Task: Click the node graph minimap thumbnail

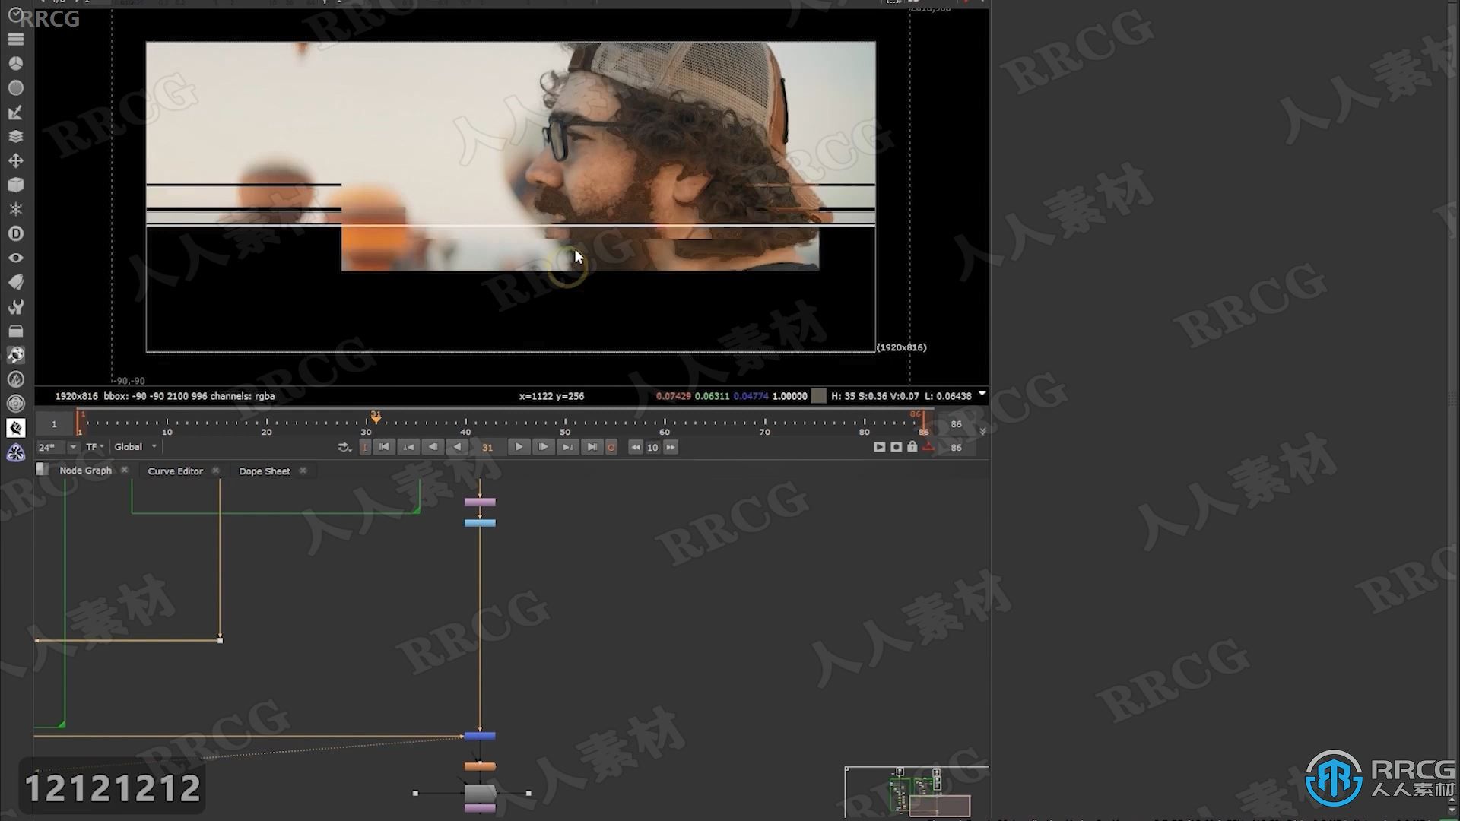Action: point(917,792)
